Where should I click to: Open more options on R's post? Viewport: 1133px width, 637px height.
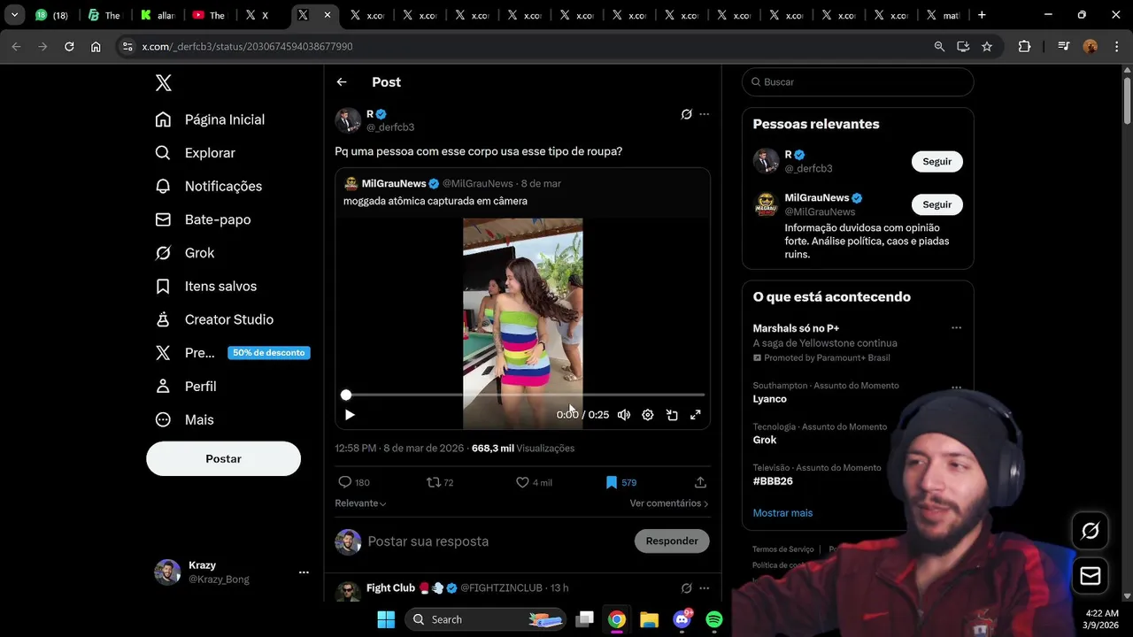coord(705,114)
